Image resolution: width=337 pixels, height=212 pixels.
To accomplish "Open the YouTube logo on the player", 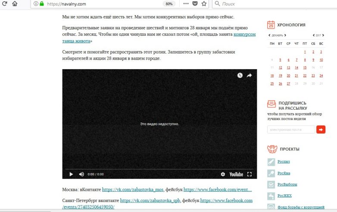I will pos(236,174).
